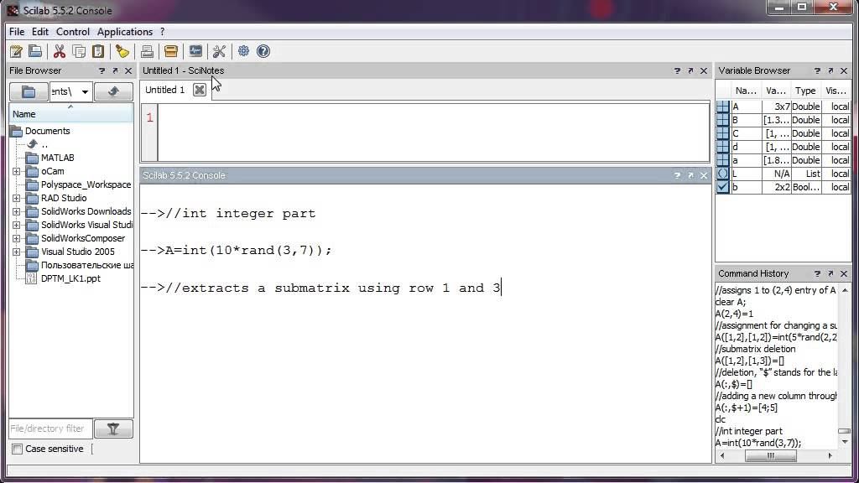Open the directory path dropdown

coord(85,92)
